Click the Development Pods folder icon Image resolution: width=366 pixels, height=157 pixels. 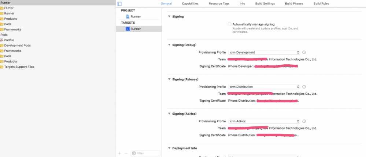pyautogui.click(x=2, y=46)
